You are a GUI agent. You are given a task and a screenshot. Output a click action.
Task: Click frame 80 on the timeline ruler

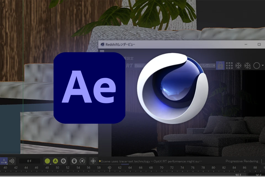click(213, 168)
